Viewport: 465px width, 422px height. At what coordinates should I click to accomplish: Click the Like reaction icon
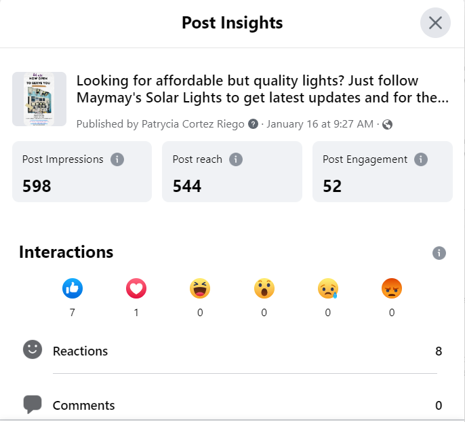(x=73, y=289)
